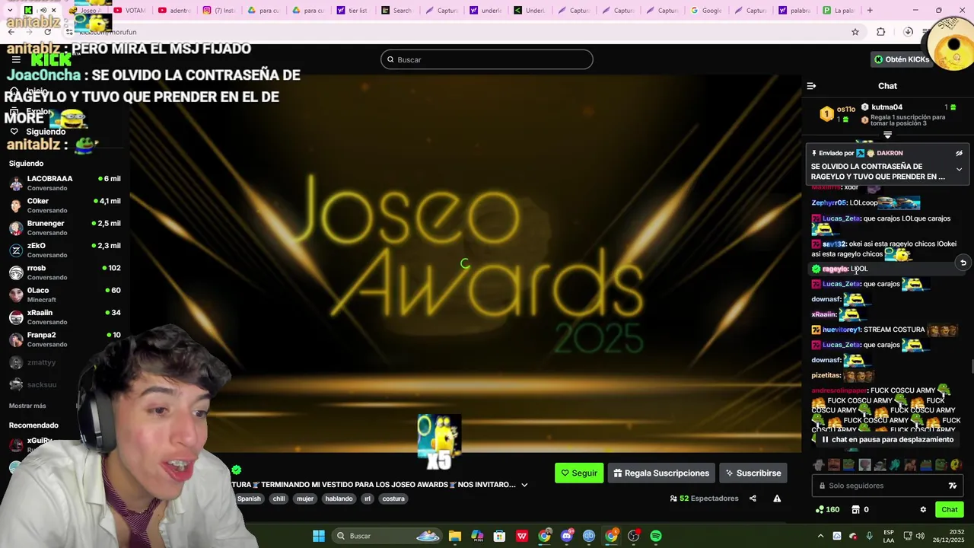Resume chat paused for scrolling
This screenshot has height=548, width=974.
(887, 440)
